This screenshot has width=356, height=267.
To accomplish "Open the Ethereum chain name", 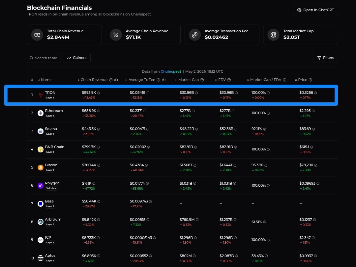I will (54, 111).
